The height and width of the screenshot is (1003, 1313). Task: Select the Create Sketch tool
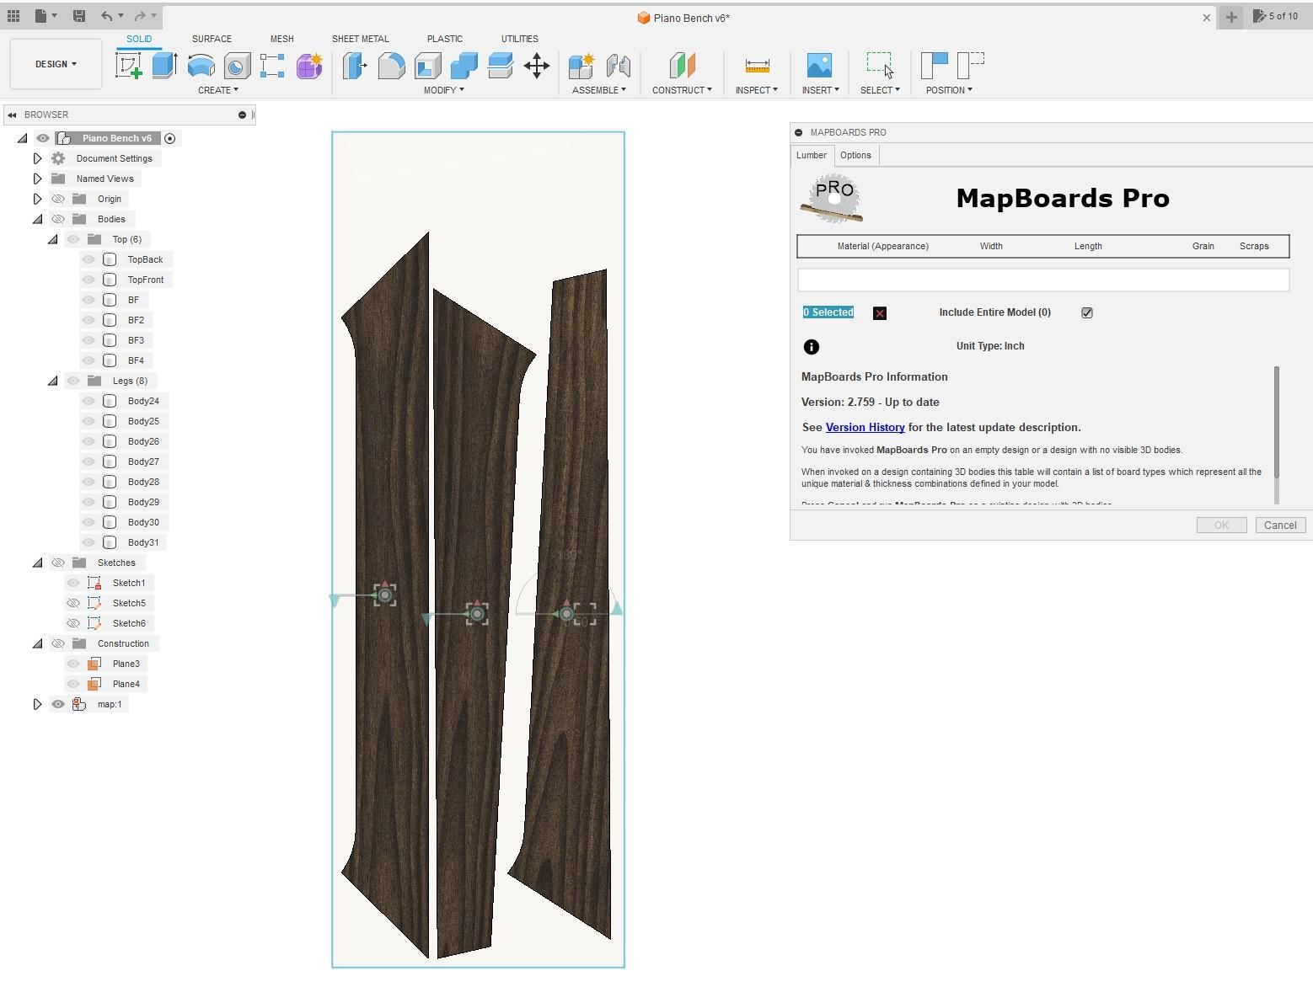pyautogui.click(x=129, y=66)
